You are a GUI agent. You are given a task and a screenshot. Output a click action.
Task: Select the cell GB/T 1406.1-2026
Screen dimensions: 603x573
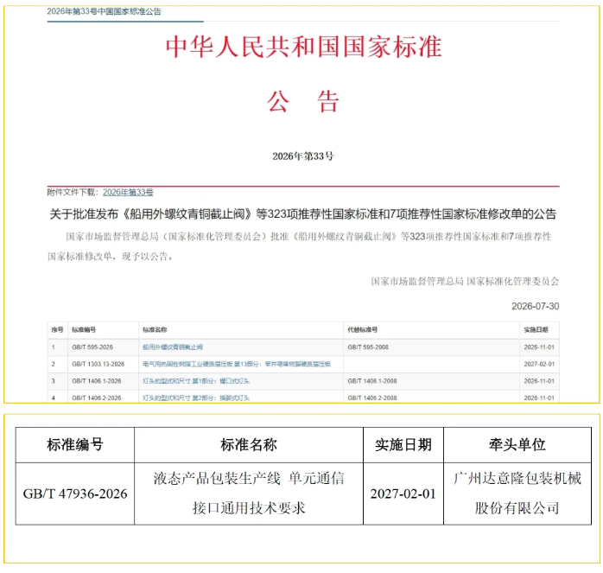pyautogui.click(x=97, y=381)
